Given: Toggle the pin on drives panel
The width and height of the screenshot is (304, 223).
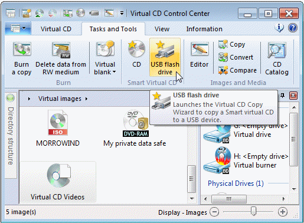Looking at the screenshot, I should tap(283, 96).
